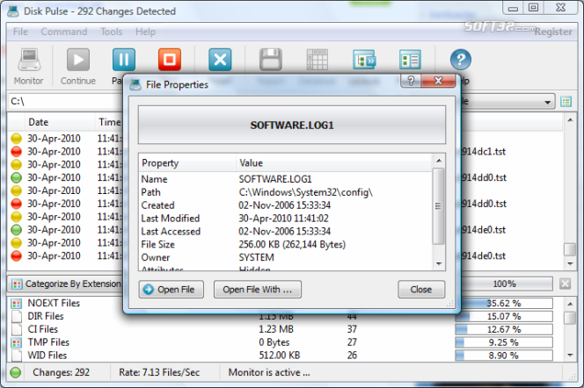584x388 pixels.
Task: Click the floppy disk save icon
Action: tap(270, 60)
